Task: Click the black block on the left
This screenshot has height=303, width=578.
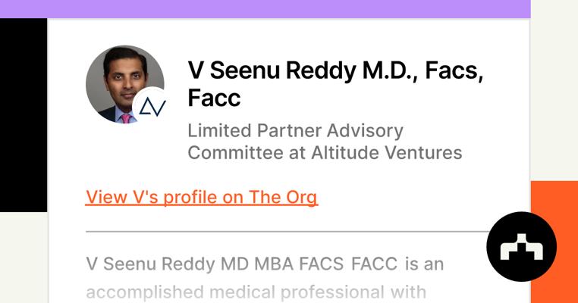Action: 23,115
